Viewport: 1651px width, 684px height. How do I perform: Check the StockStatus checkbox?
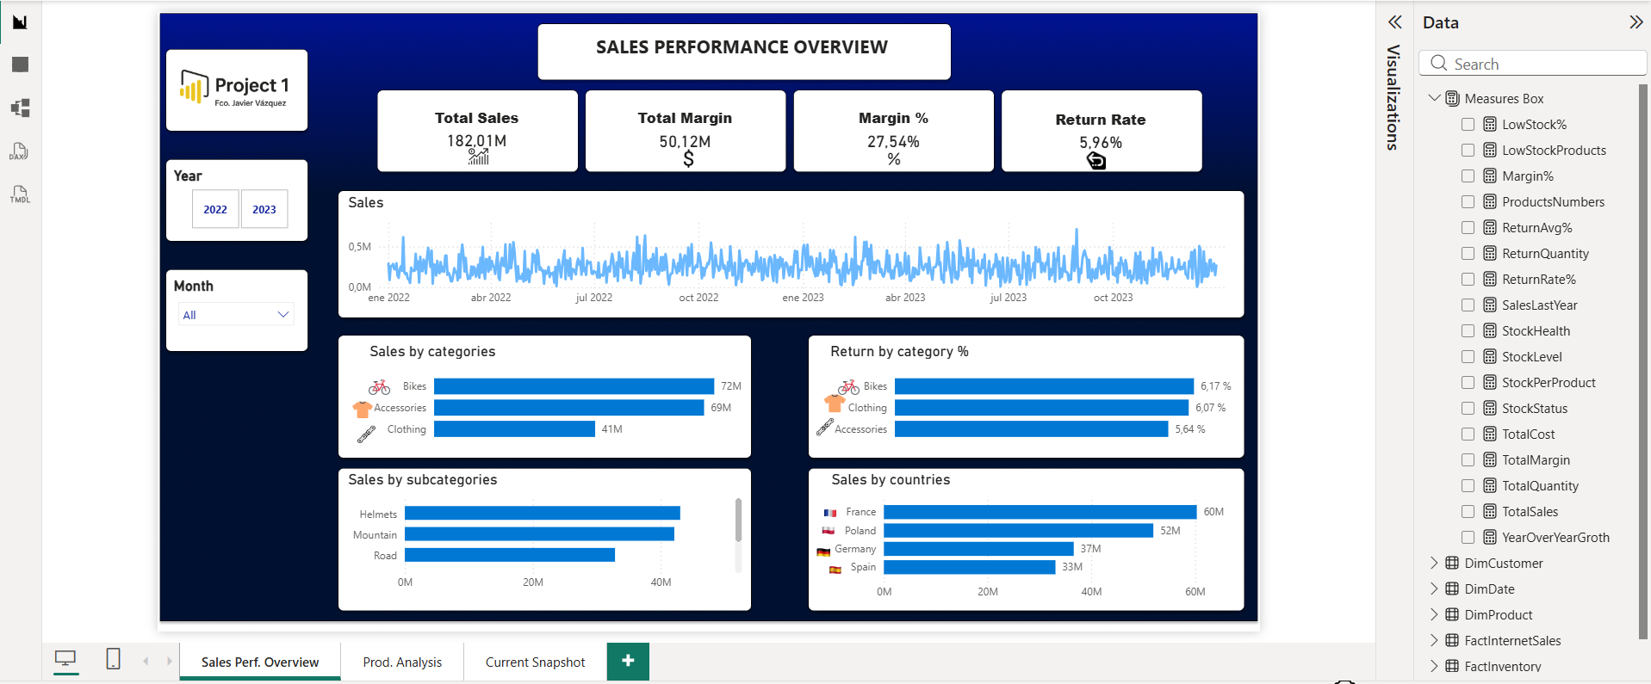pyautogui.click(x=1468, y=409)
